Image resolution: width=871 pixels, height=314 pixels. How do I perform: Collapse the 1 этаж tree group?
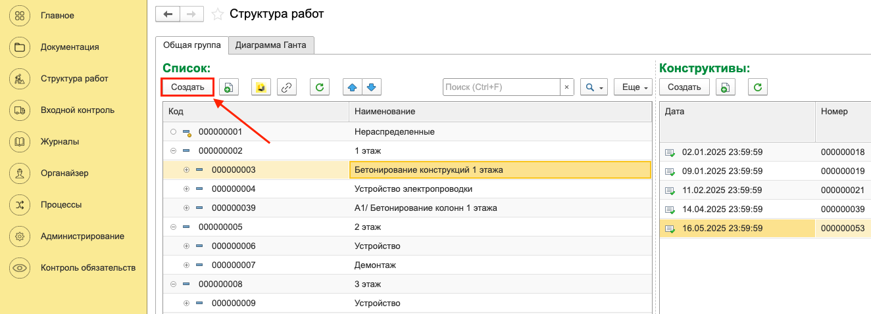174,150
